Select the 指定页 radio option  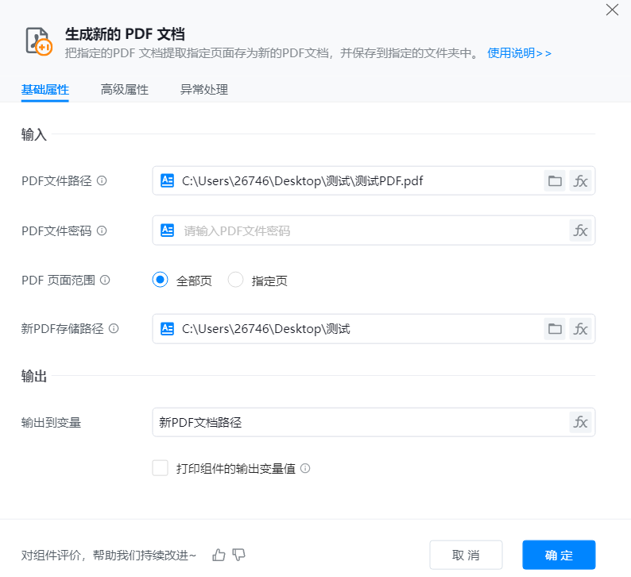pos(235,280)
